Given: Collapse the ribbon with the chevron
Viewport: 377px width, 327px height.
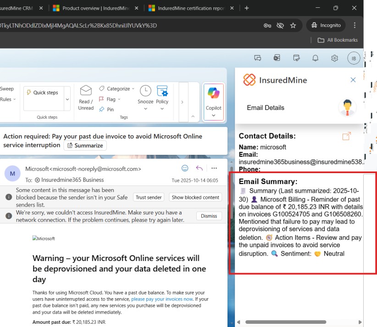Looking at the screenshot, I should (x=193, y=117).
